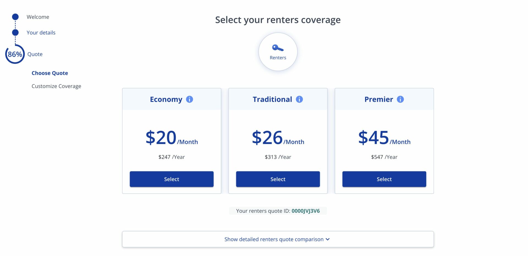This screenshot has height=256, width=528.
Task: Expand details under the Quote step
Action: point(35,54)
